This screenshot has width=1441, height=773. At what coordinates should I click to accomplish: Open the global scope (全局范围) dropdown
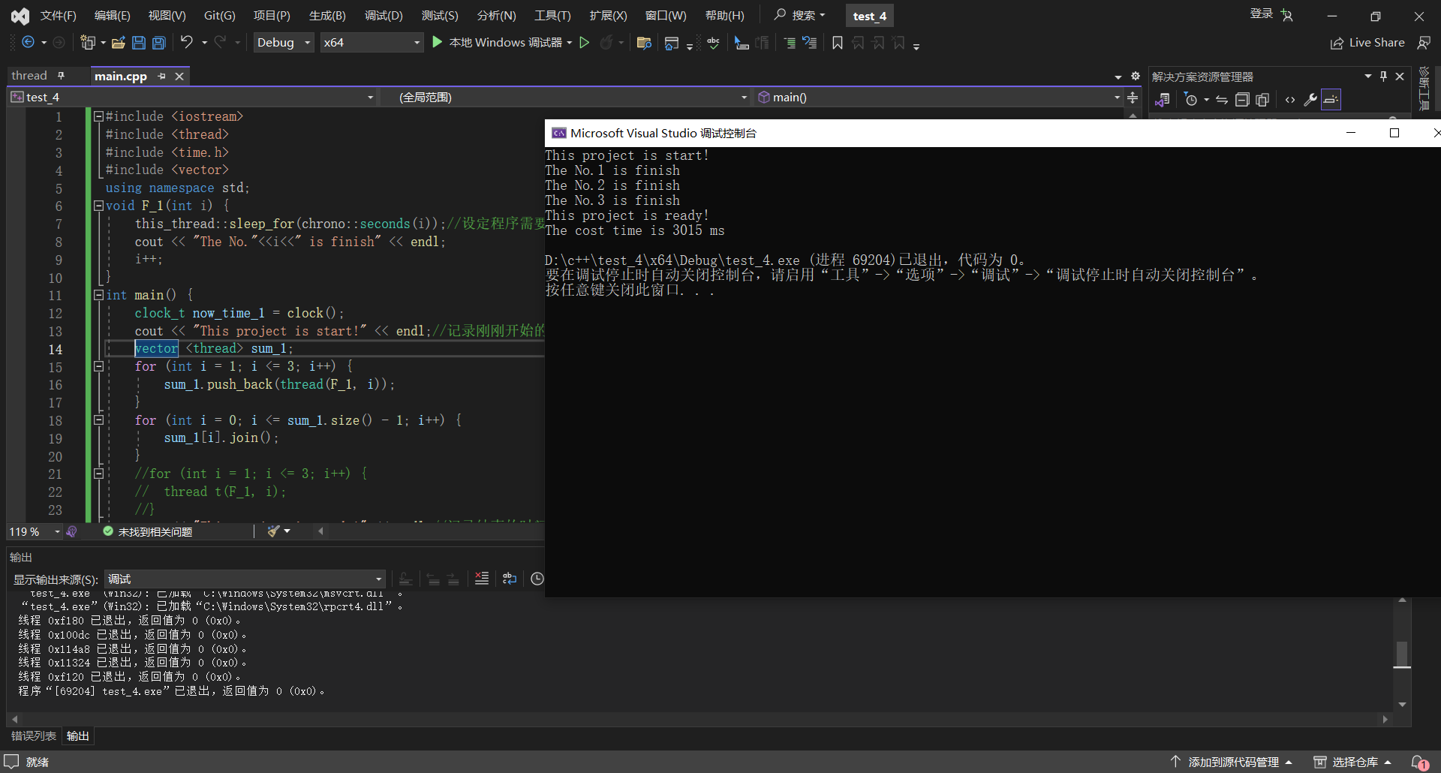coord(564,98)
